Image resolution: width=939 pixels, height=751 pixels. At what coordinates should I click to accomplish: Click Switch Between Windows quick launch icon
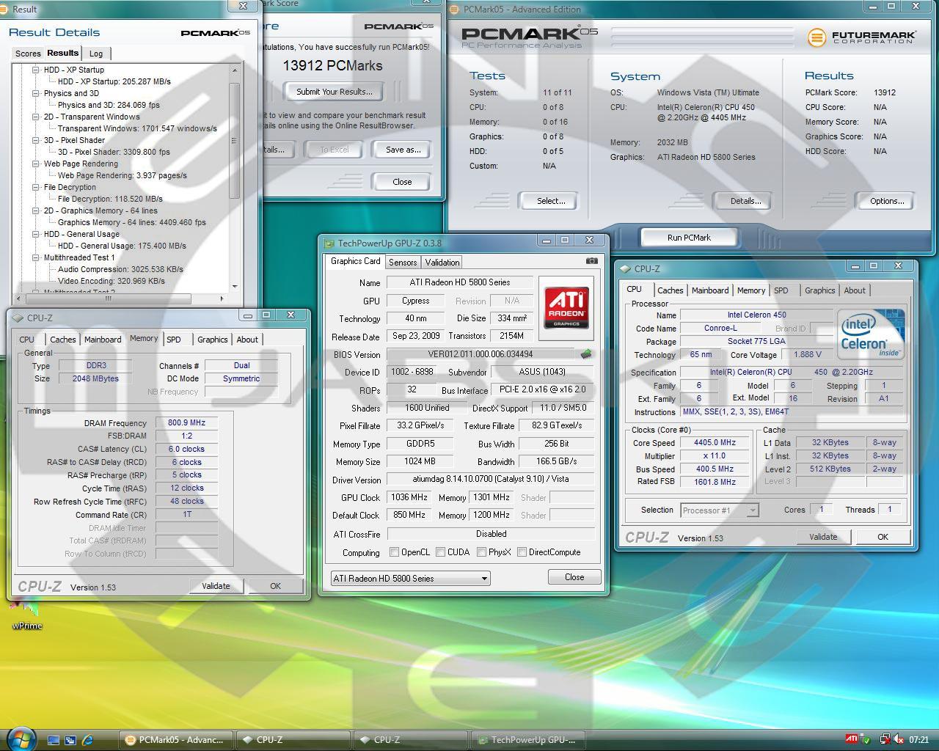(70, 740)
